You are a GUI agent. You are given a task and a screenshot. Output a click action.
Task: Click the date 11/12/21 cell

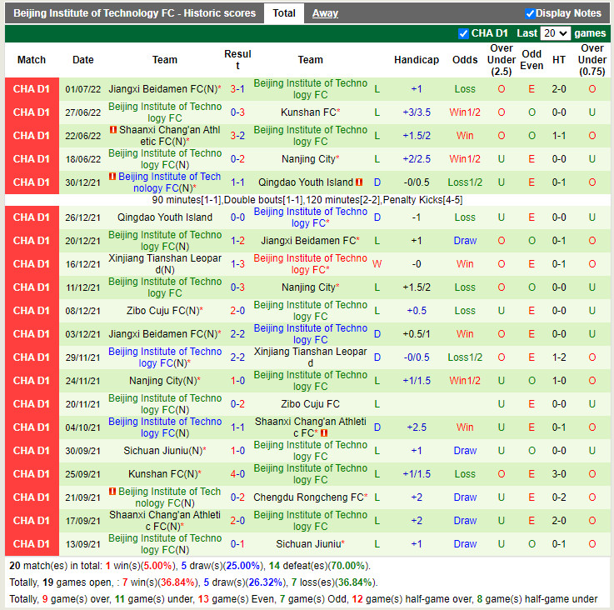tap(83, 287)
